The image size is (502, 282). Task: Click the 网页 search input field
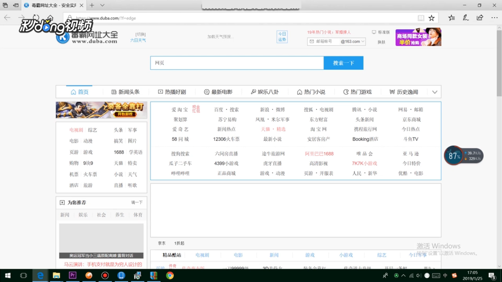(237, 63)
